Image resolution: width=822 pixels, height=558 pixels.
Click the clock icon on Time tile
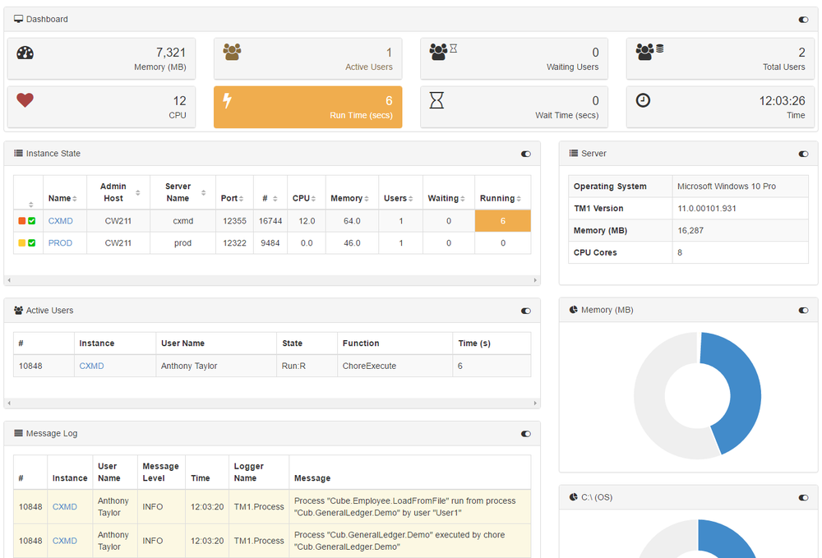[x=644, y=100]
